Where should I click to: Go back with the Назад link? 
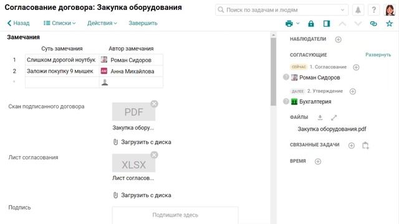pos(18,23)
